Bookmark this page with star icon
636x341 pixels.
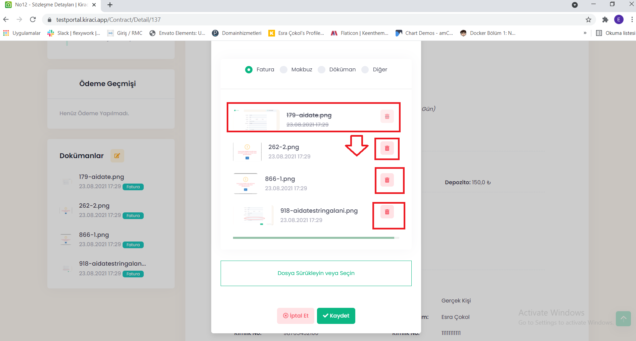tap(588, 20)
